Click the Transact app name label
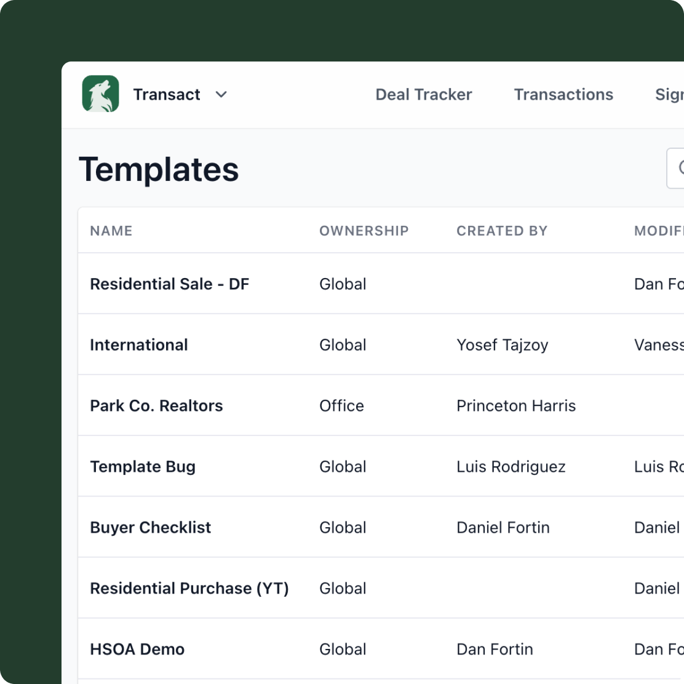 point(167,94)
